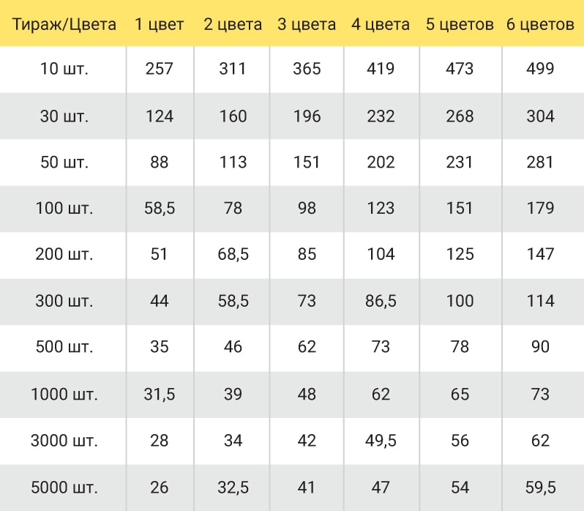Select the 4 цвета column header

[x=381, y=25]
